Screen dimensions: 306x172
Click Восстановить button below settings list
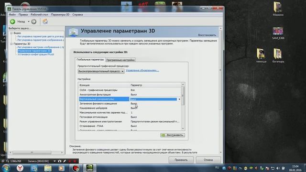click(173, 135)
